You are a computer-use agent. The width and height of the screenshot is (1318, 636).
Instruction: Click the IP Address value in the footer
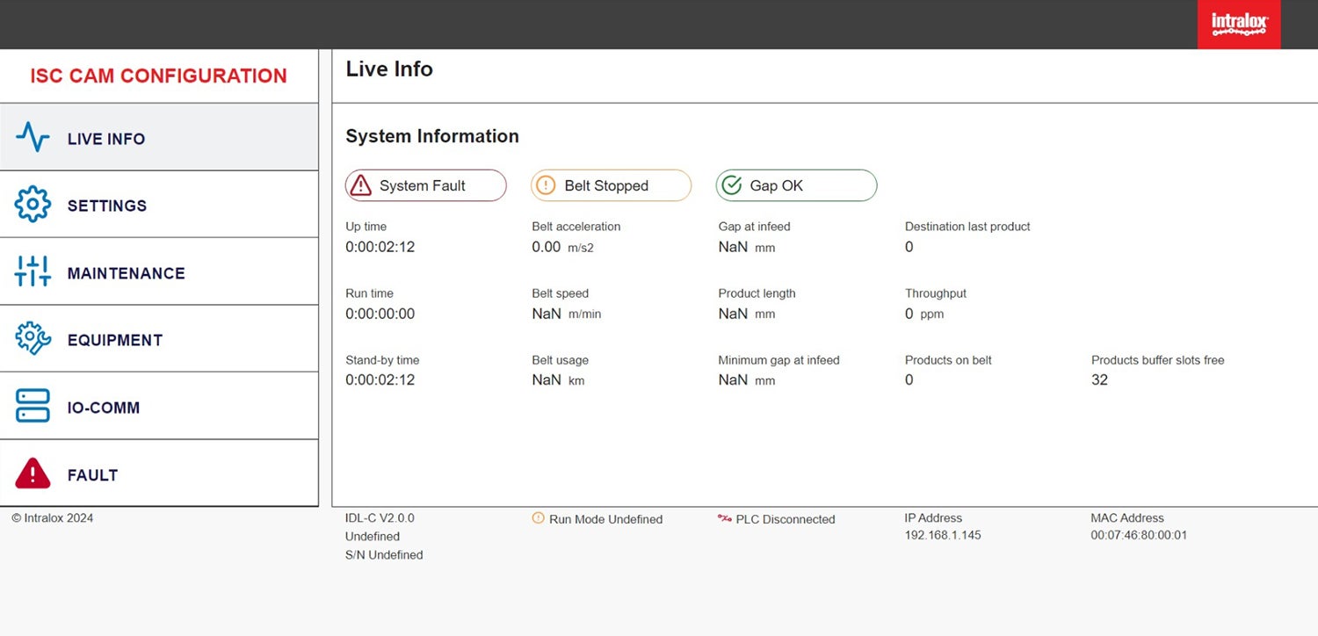pyautogui.click(x=942, y=535)
